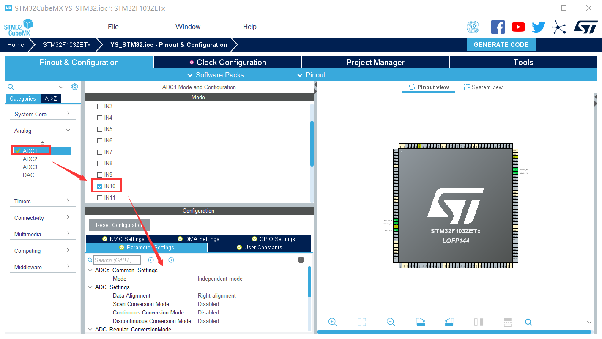Click the parameter search magnifier icon
602x339 pixels.
(90, 260)
